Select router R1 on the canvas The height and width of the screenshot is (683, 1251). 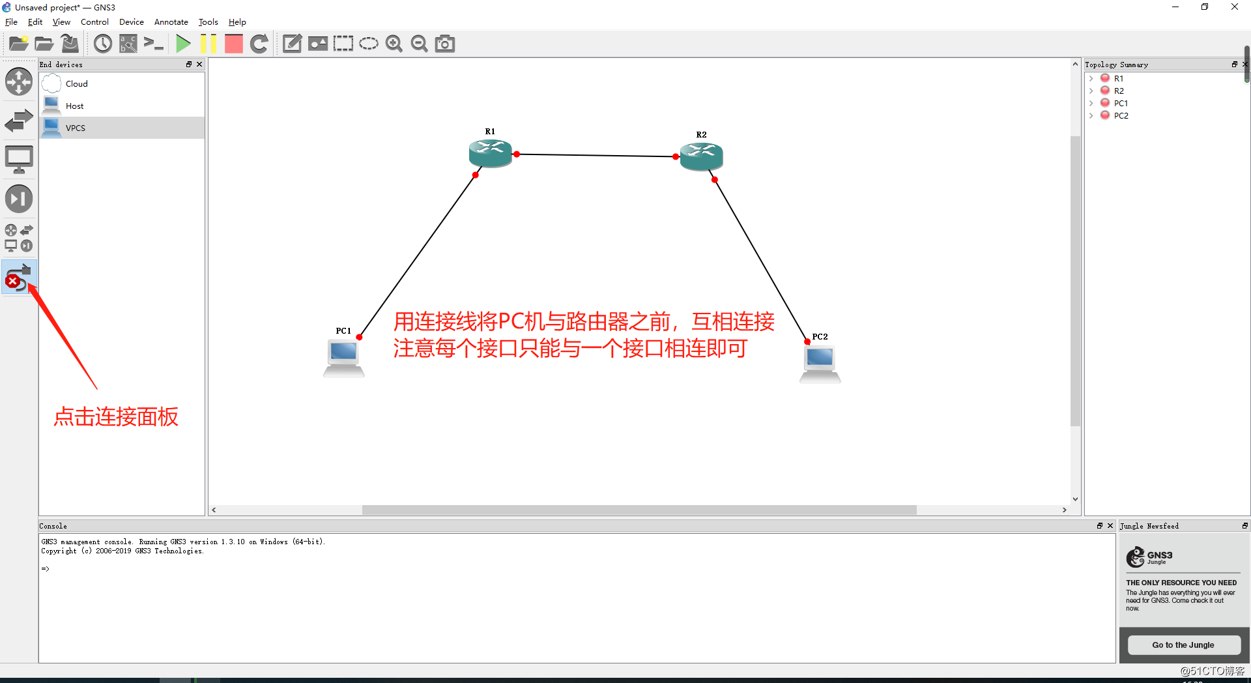click(x=491, y=153)
